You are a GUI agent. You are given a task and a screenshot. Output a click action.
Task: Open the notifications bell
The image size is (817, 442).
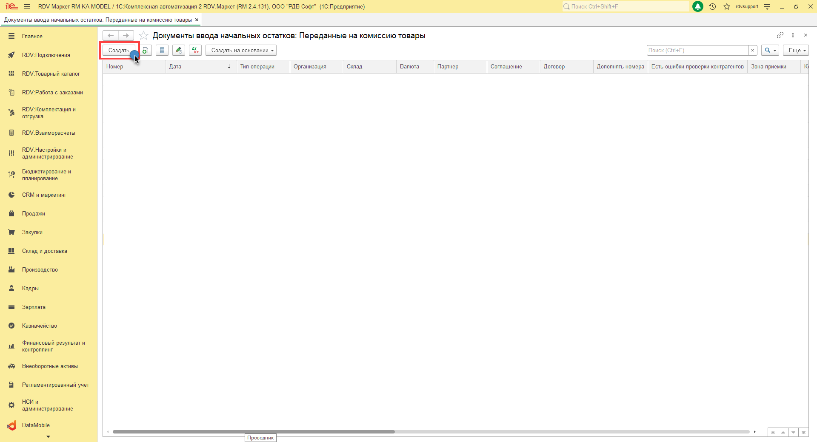pos(698,6)
